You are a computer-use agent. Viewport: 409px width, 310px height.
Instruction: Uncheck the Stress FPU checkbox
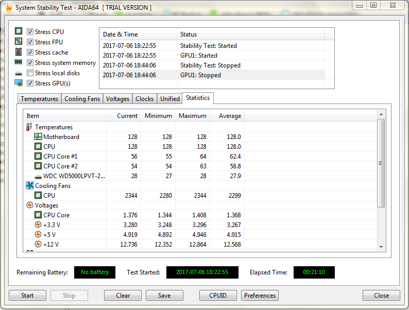click(30, 42)
